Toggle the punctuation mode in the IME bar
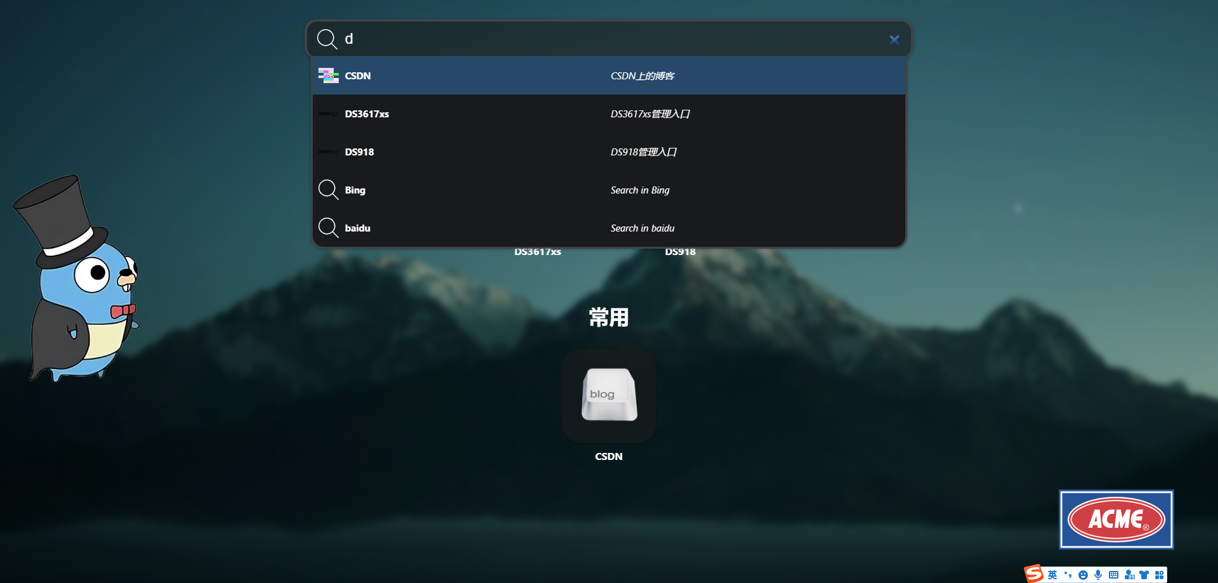Viewport: 1218px width, 583px height. 1068,575
